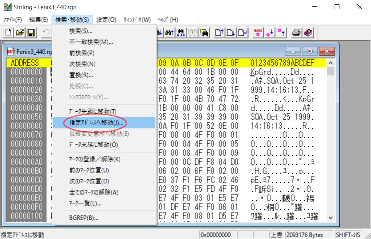Screen dimensions: 371x239
Task: Close the Fenix3_440.rgn child window
Action: (327, 51)
